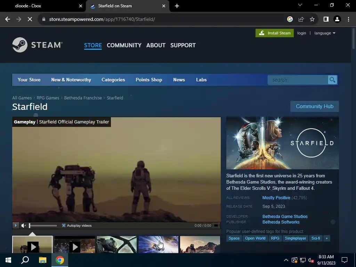Toggle Autoplay videos checkbox
This screenshot has height=267, width=356.
pos(64,225)
